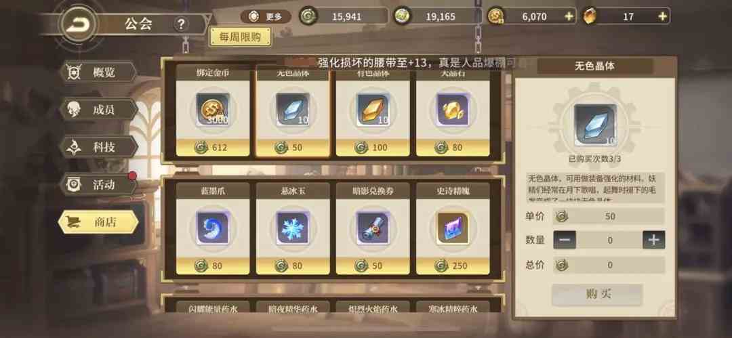Open the 成员 members tab
The width and height of the screenshot is (732, 338).
tap(98, 110)
